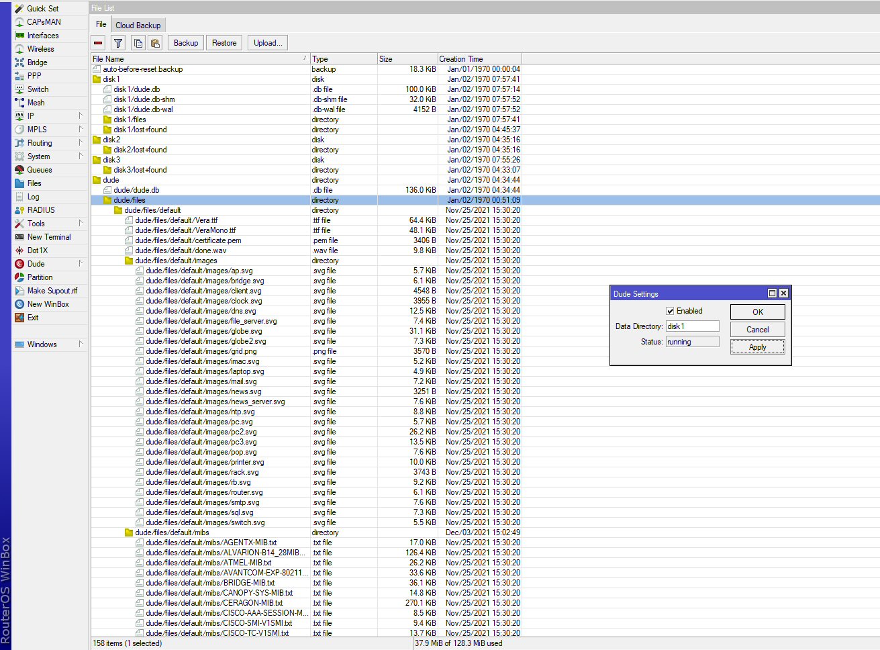The height and width of the screenshot is (650, 880).
Task: Expand the IP submenu arrow
Action: pyautogui.click(x=81, y=116)
